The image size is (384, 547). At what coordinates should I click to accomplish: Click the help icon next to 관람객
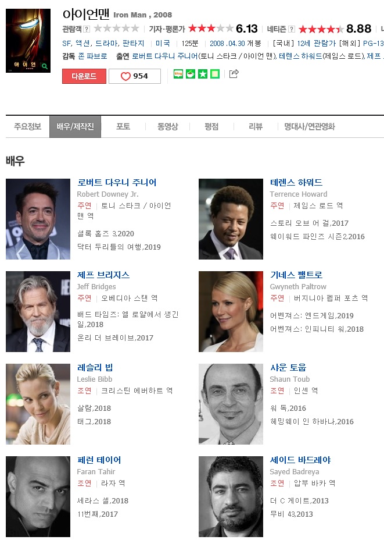coord(87,29)
